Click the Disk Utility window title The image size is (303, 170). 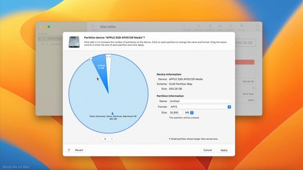click(108, 27)
